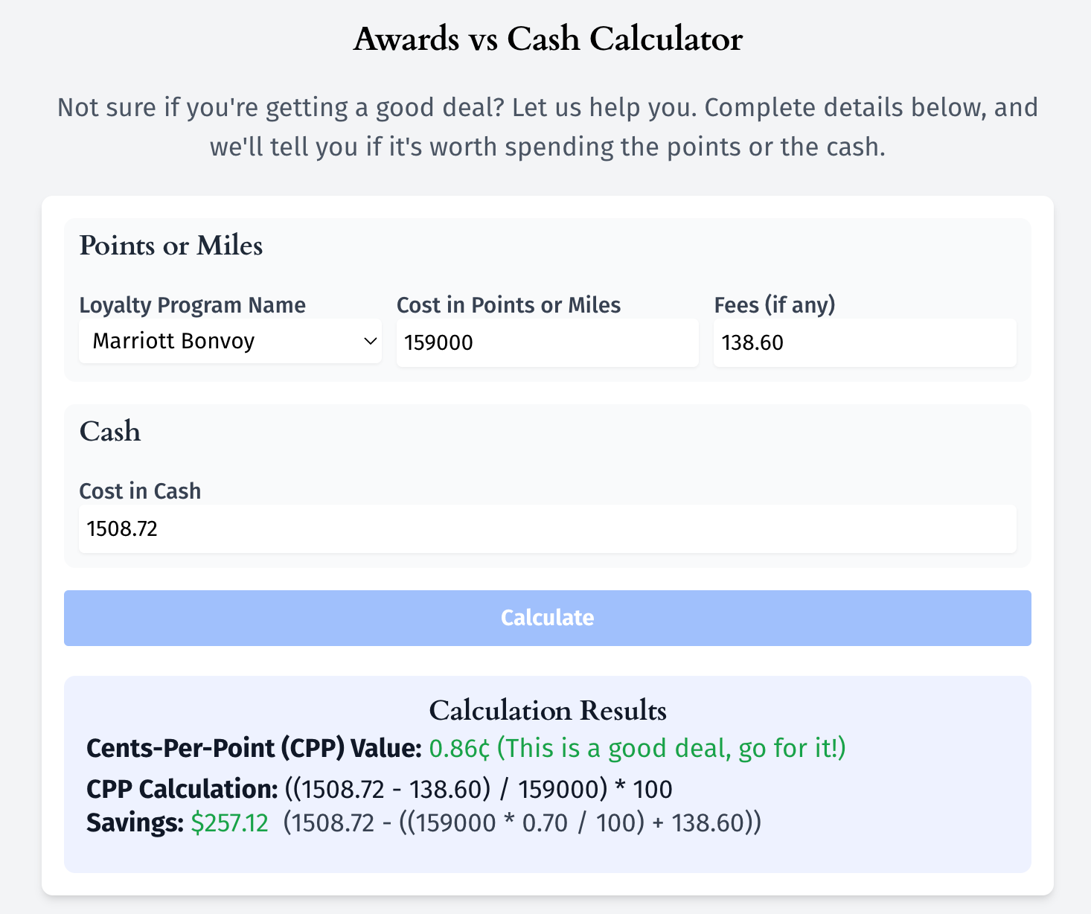The width and height of the screenshot is (1091, 914).
Task: Click the Cost in Cash input box
Action: [x=547, y=528]
